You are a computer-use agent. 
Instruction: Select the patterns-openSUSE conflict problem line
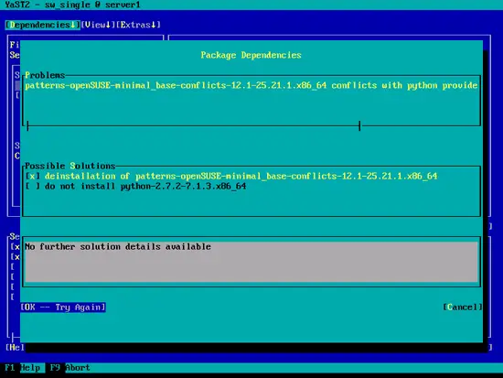251,85
